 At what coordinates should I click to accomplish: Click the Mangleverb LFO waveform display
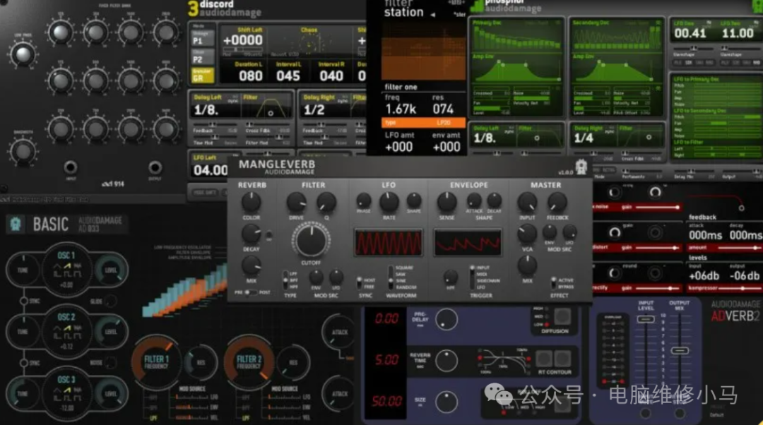click(389, 242)
